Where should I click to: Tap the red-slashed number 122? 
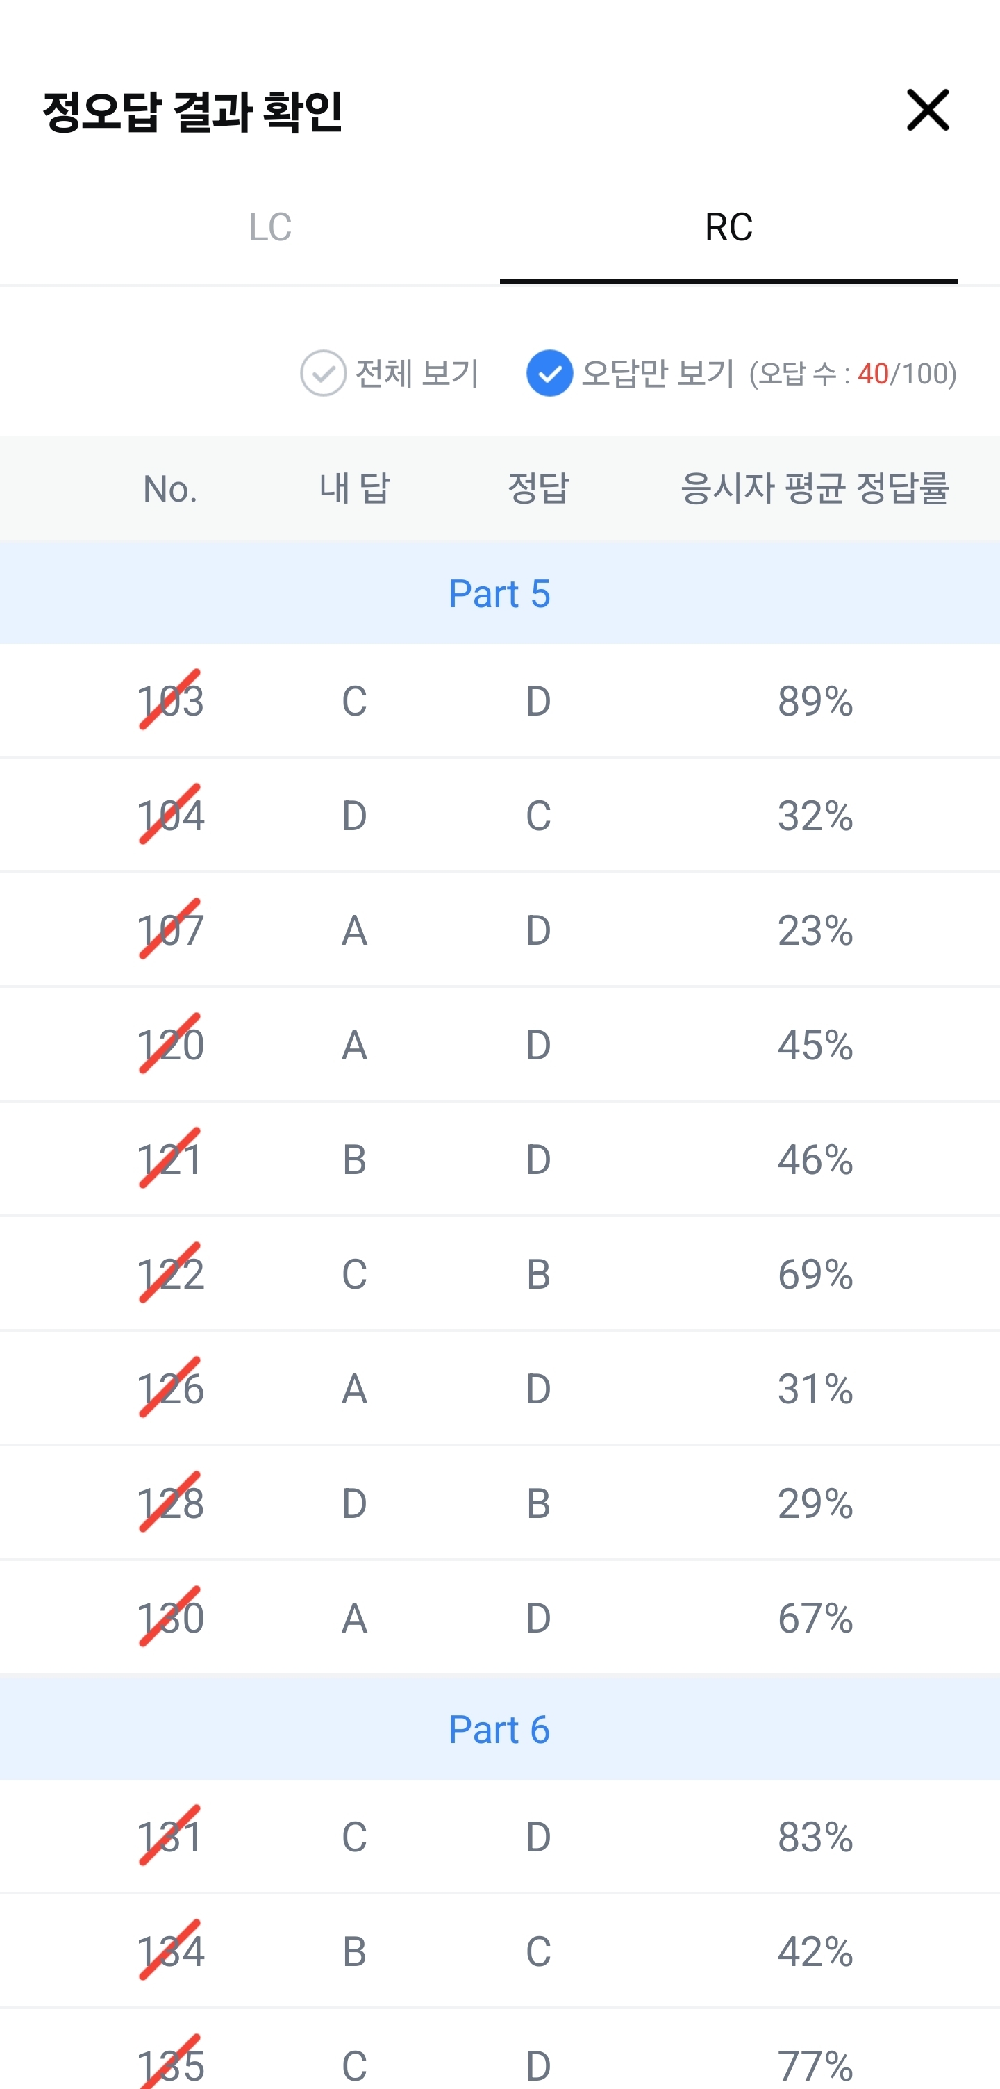tap(170, 1273)
